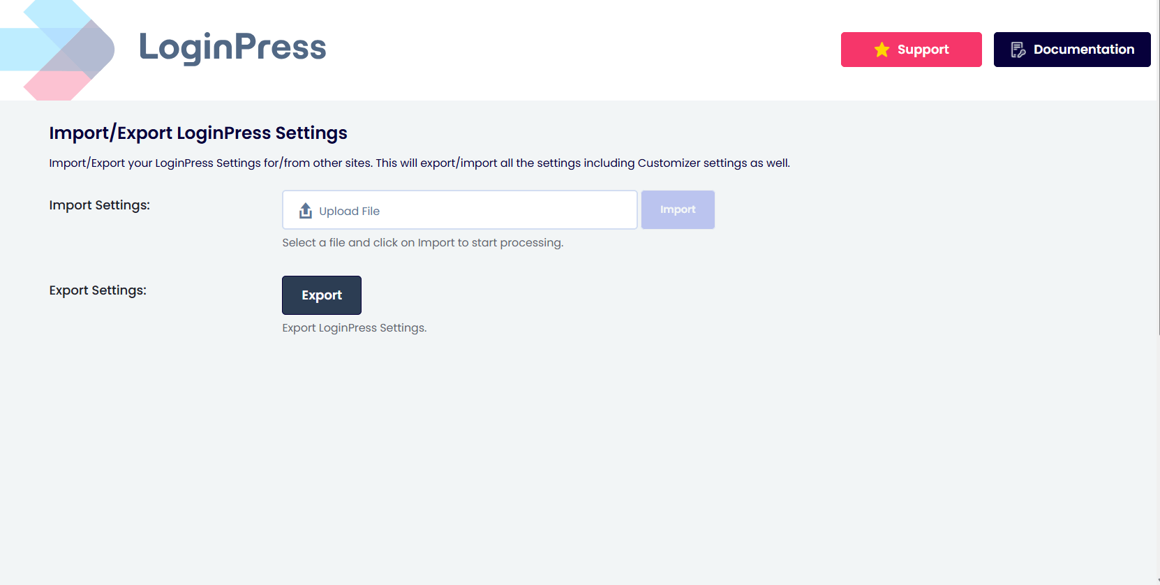The image size is (1160, 585).
Task: Click the disabled Import button
Action: 678,209
